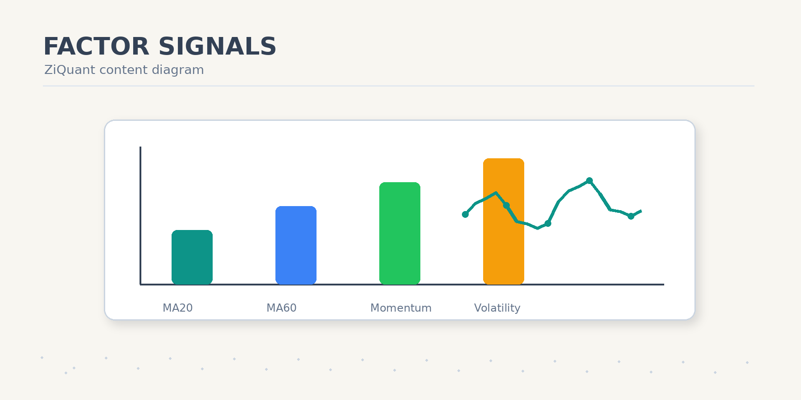Click the MA20 axis label
The width and height of the screenshot is (801, 400).
(177, 308)
